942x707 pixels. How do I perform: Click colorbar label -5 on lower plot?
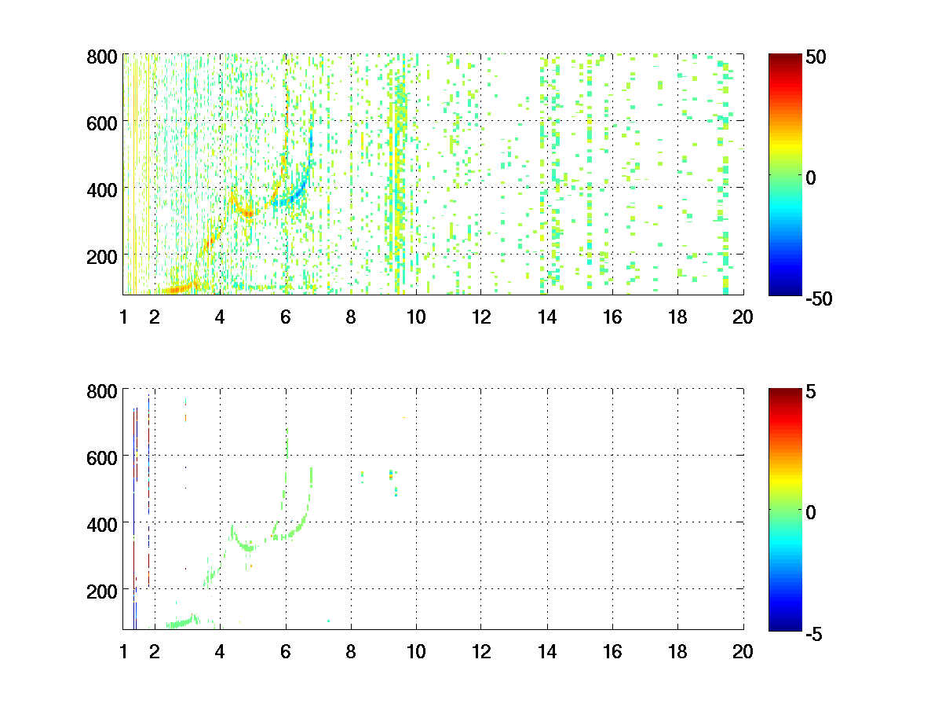tap(815, 633)
